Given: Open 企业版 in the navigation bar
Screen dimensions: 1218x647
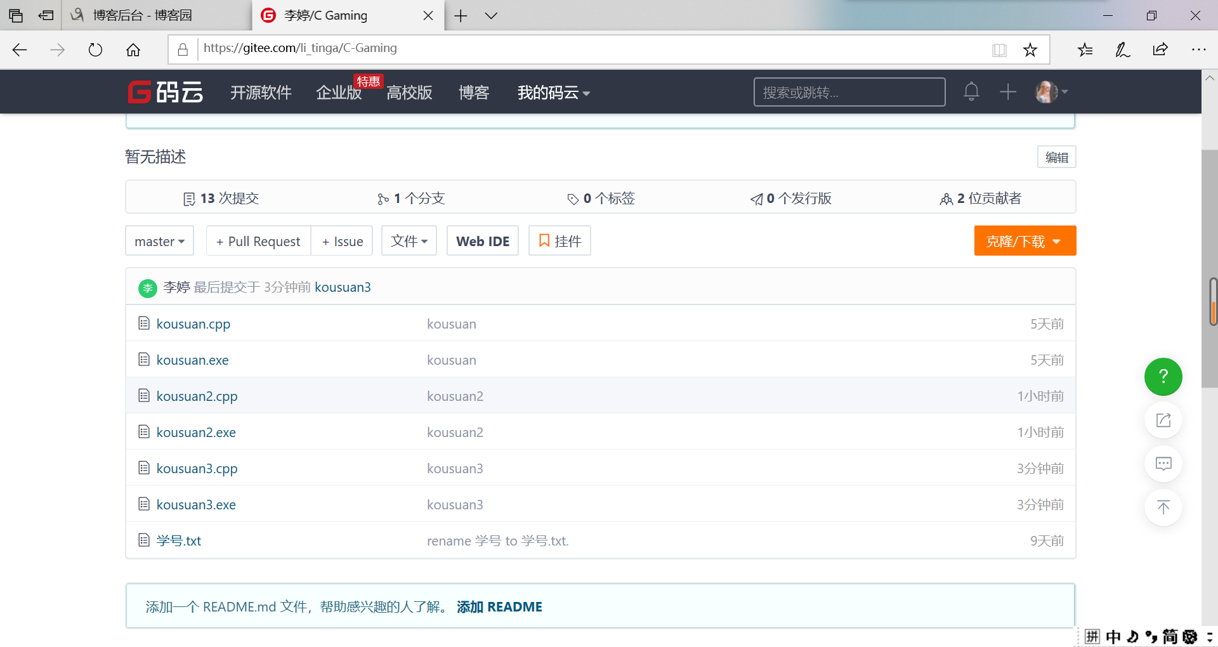Looking at the screenshot, I should [339, 93].
